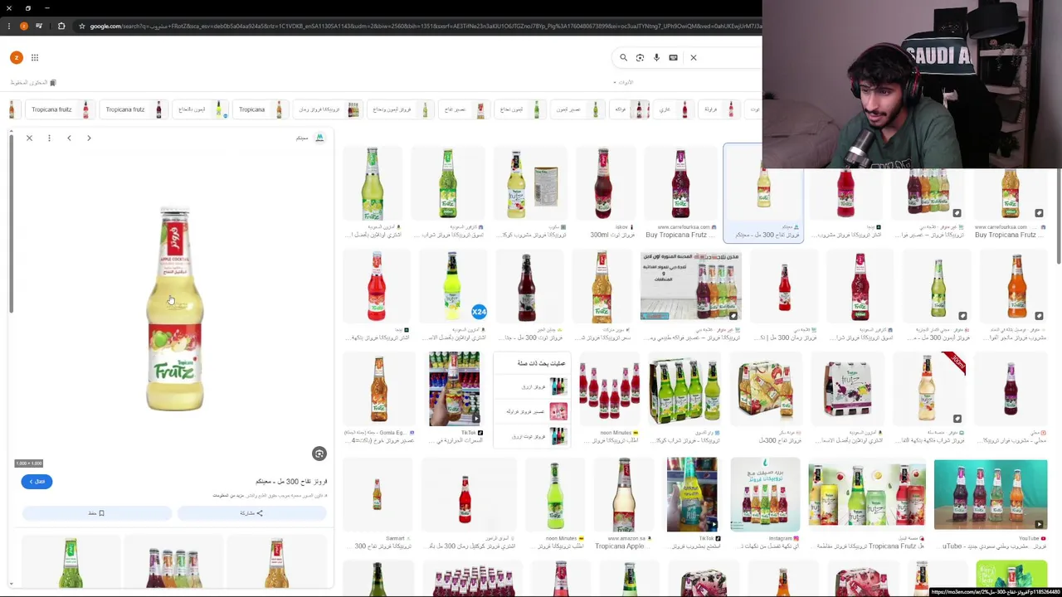Click the address bar URL

[423, 26]
